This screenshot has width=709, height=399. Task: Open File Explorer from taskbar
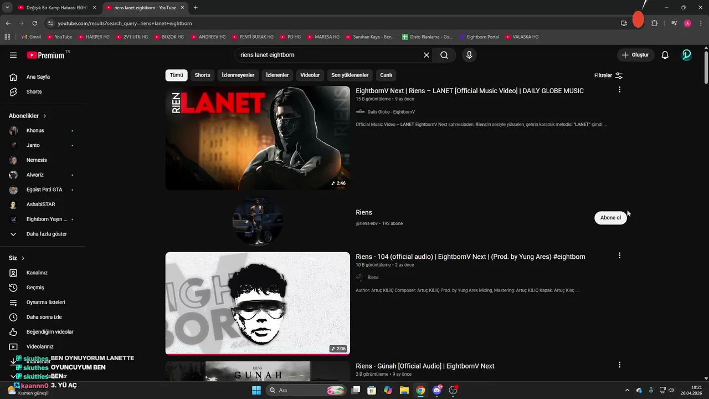point(404,390)
